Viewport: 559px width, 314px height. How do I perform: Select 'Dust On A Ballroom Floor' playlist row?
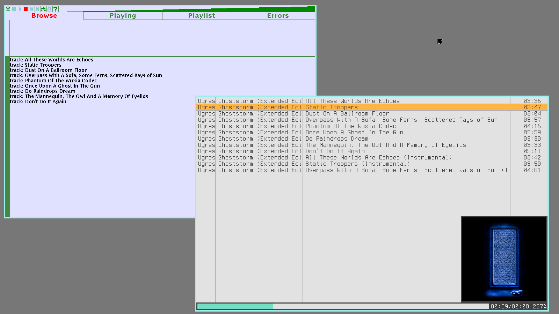347,114
